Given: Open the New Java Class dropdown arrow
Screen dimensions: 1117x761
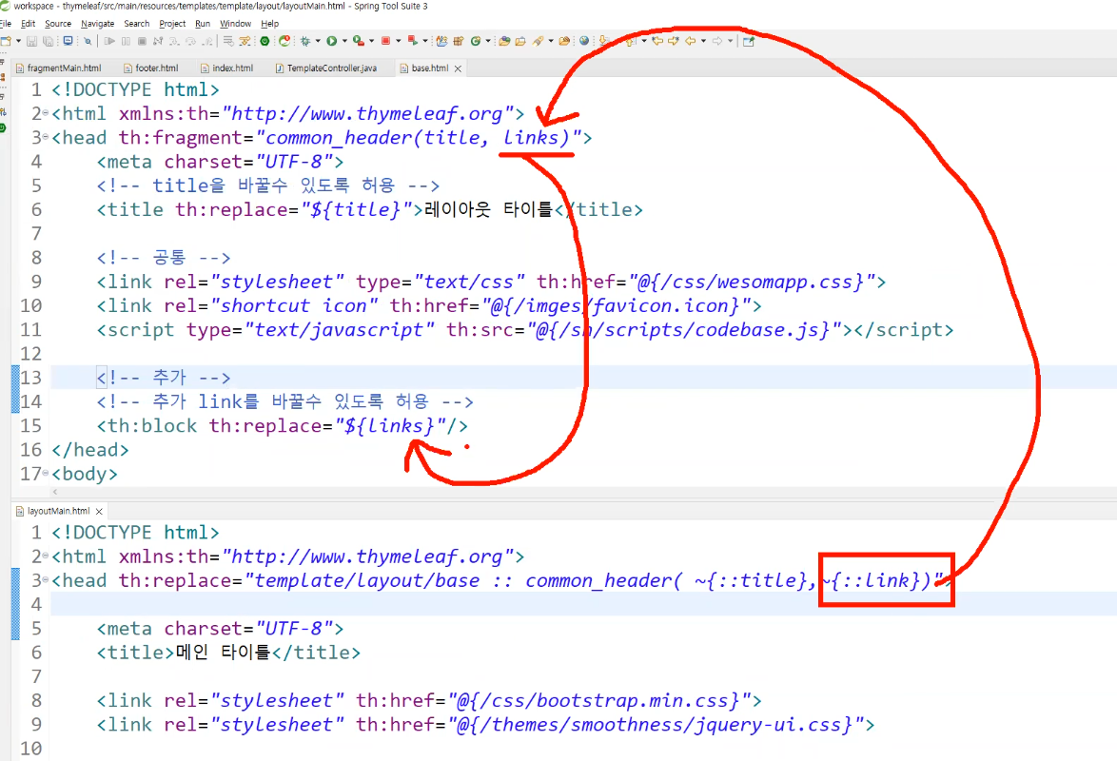Looking at the screenshot, I should click(x=488, y=41).
